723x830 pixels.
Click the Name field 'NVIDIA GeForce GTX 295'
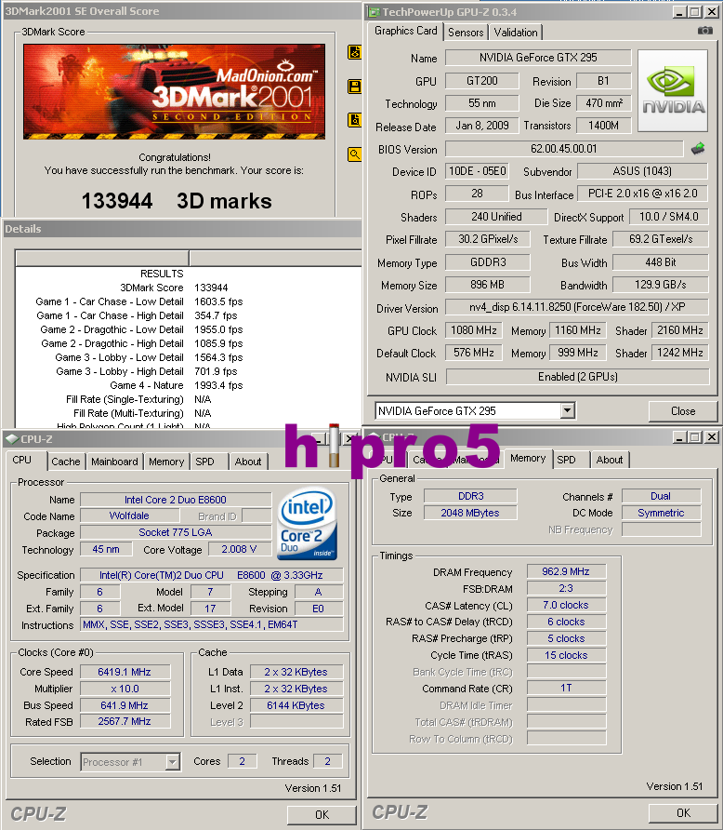pyautogui.click(x=538, y=57)
